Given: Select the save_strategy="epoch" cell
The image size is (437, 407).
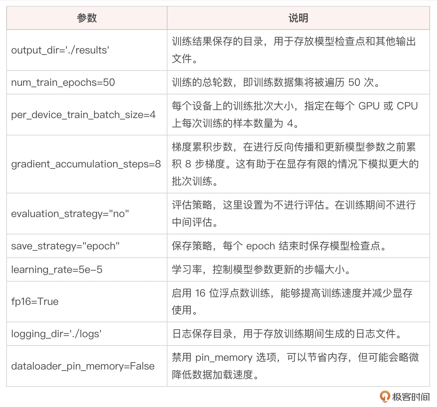Looking at the screenshot, I should click(65, 246).
